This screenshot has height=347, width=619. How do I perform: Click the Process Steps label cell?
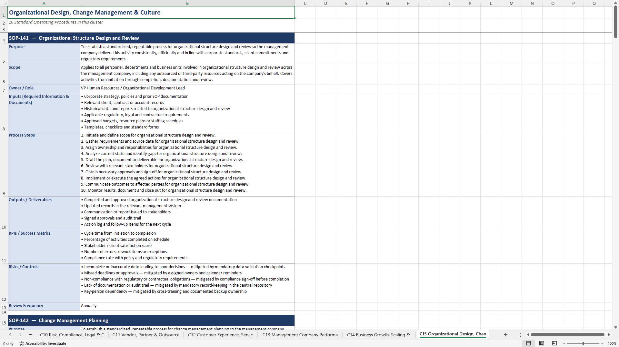(44, 164)
